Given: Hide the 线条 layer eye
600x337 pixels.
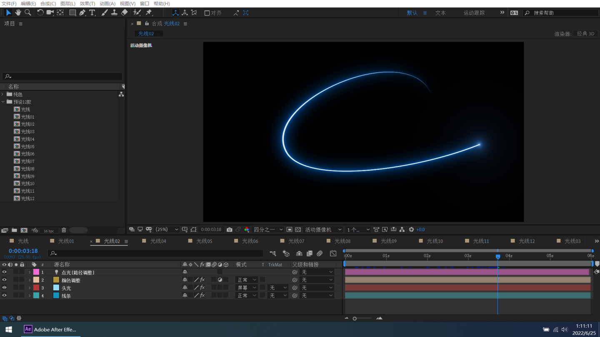Looking at the screenshot, I should point(5,295).
